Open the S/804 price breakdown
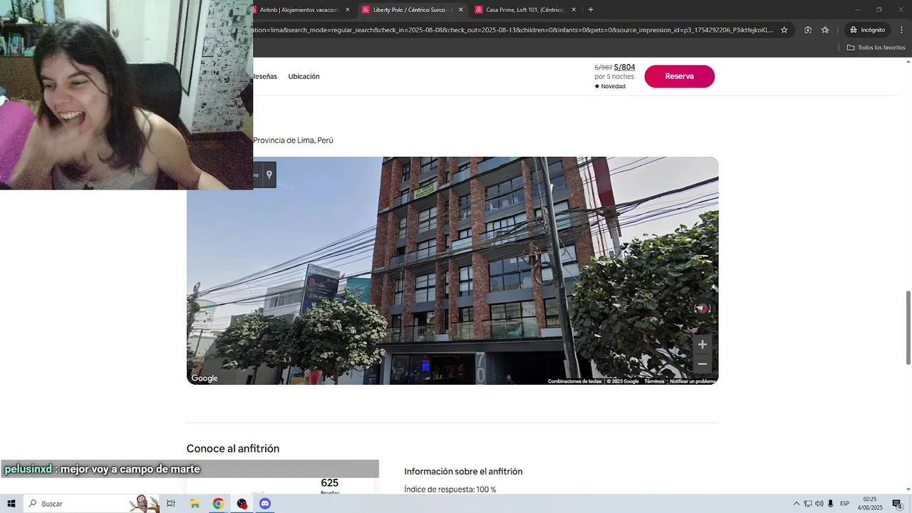This screenshot has height=513, width=912. point(624,67)
